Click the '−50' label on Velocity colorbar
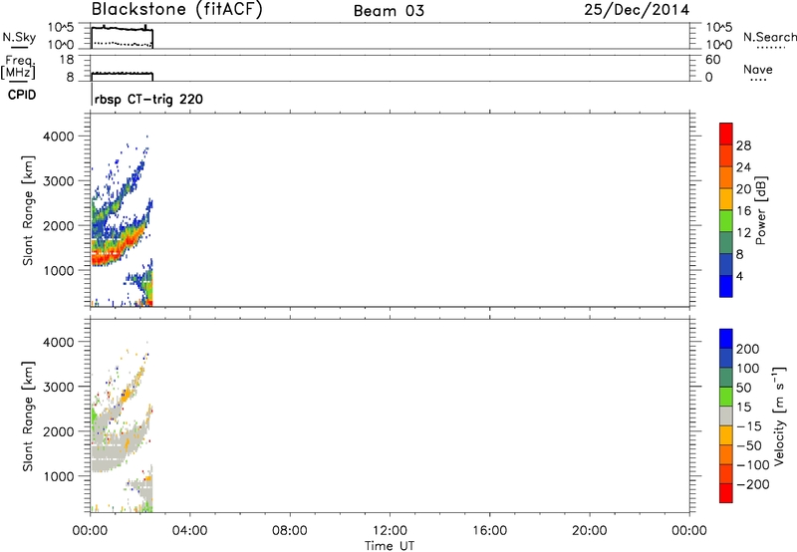 coord(749,445)
